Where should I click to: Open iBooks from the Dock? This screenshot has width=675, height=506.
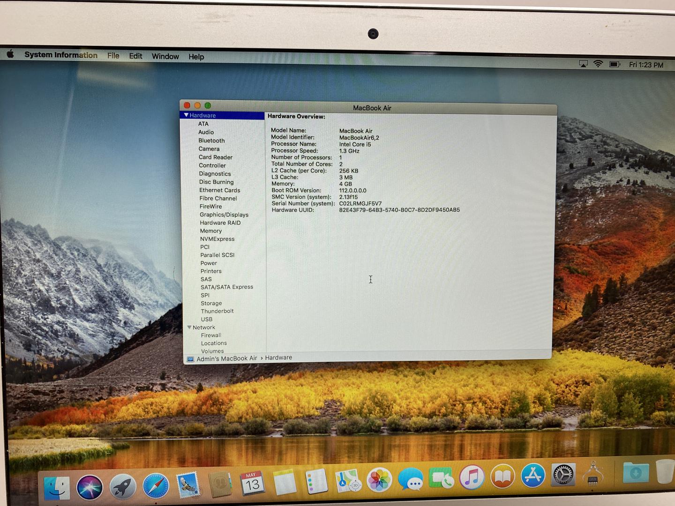click(x=502, y=476)
